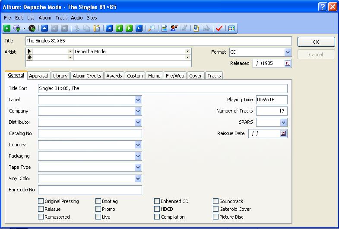Check the Remastered checkbox
339x229 pixels.
41,216
